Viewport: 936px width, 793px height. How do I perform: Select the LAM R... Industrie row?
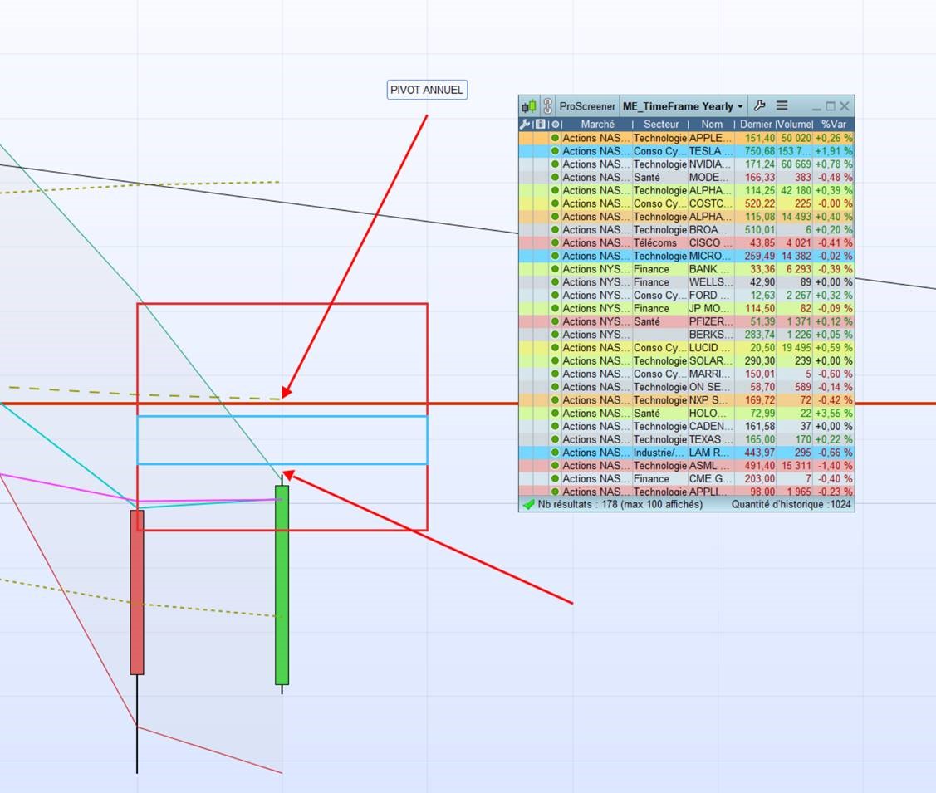coord(687,453)
